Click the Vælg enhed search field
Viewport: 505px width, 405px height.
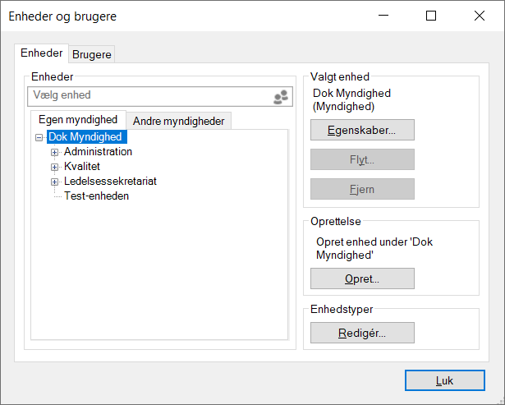(148, 96)
